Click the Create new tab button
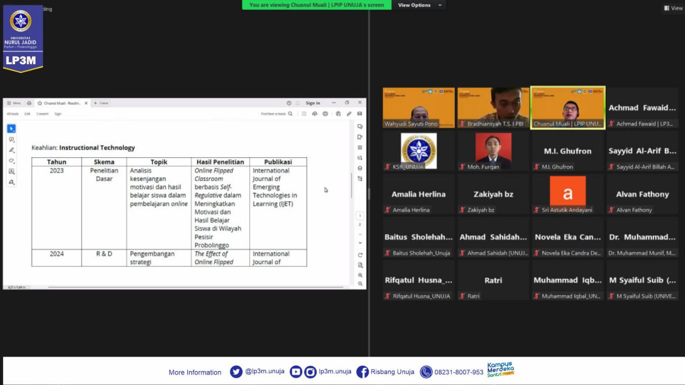This screenshot has height=385, width=685. point(101,103)
